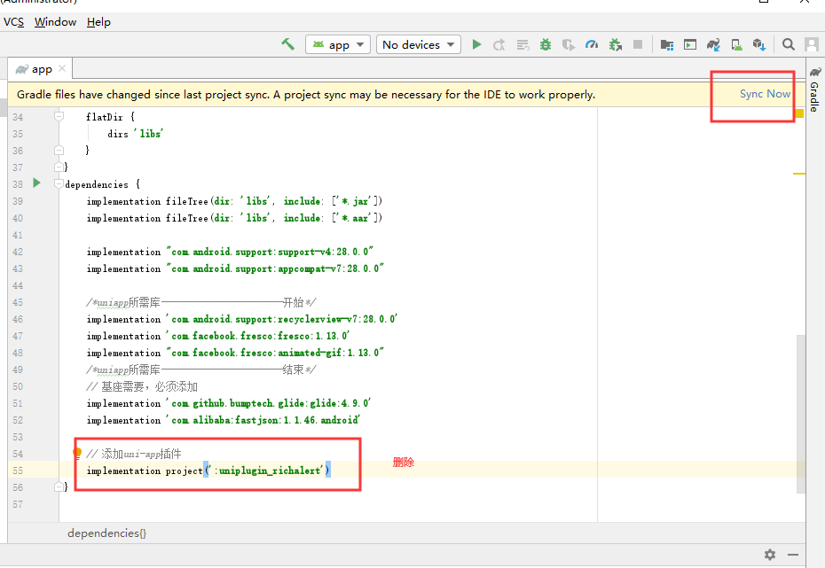
Task: Open Project Structure folder icon
Action: click(666, 44)
